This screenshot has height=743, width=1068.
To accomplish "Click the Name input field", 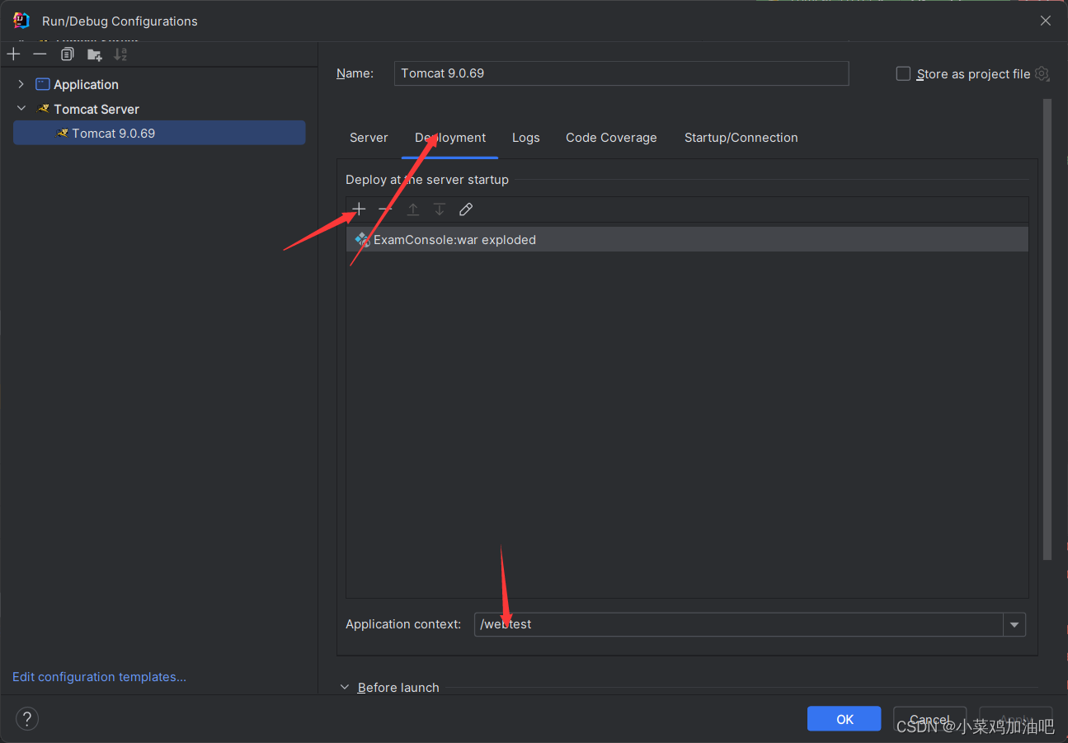I will [x=621, y=73].
